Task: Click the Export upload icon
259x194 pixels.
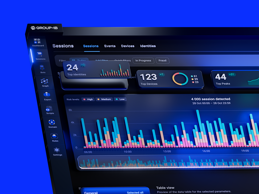Action: click(x=47, y=95)
